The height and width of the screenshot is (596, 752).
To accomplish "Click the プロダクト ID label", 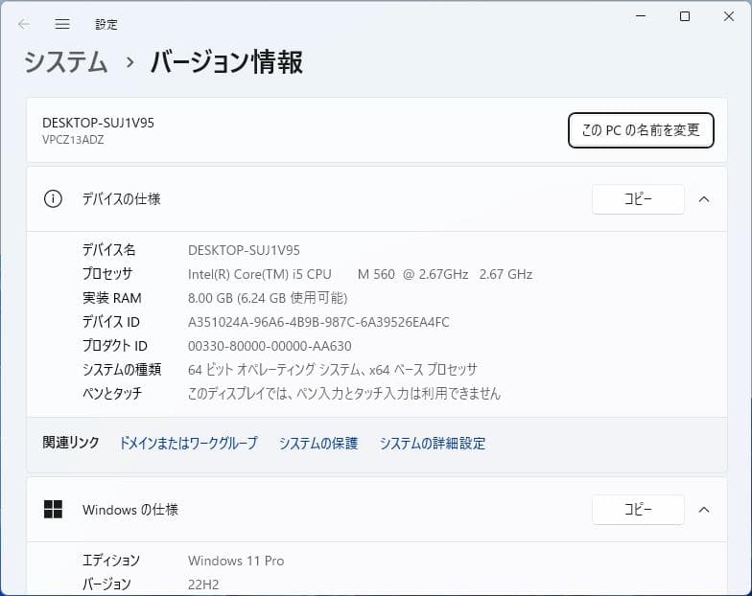I will (115, 345).
